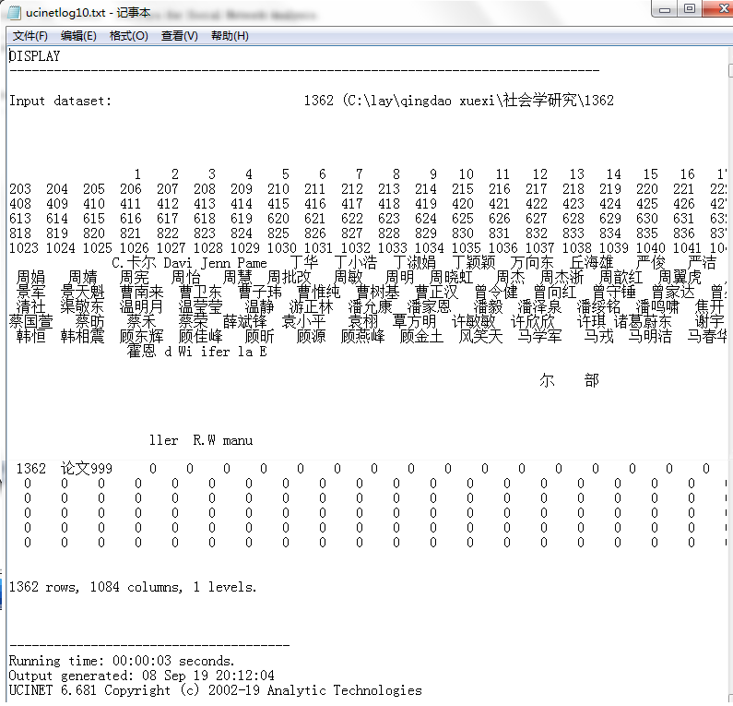Image resolution: width=733 pixels, height=706 pixels.
Task: Click the name 曹正汉
Action: coord(437,292)
